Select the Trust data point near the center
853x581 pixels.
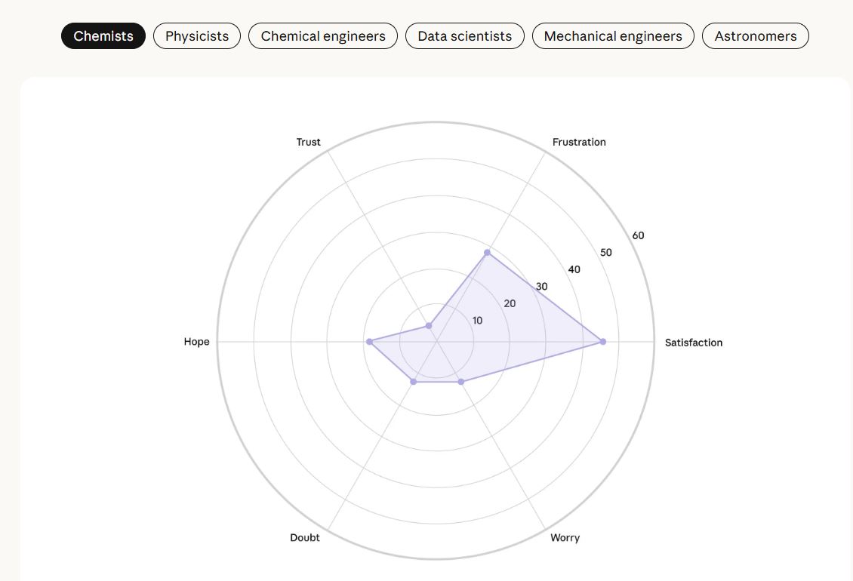point(429,326)
